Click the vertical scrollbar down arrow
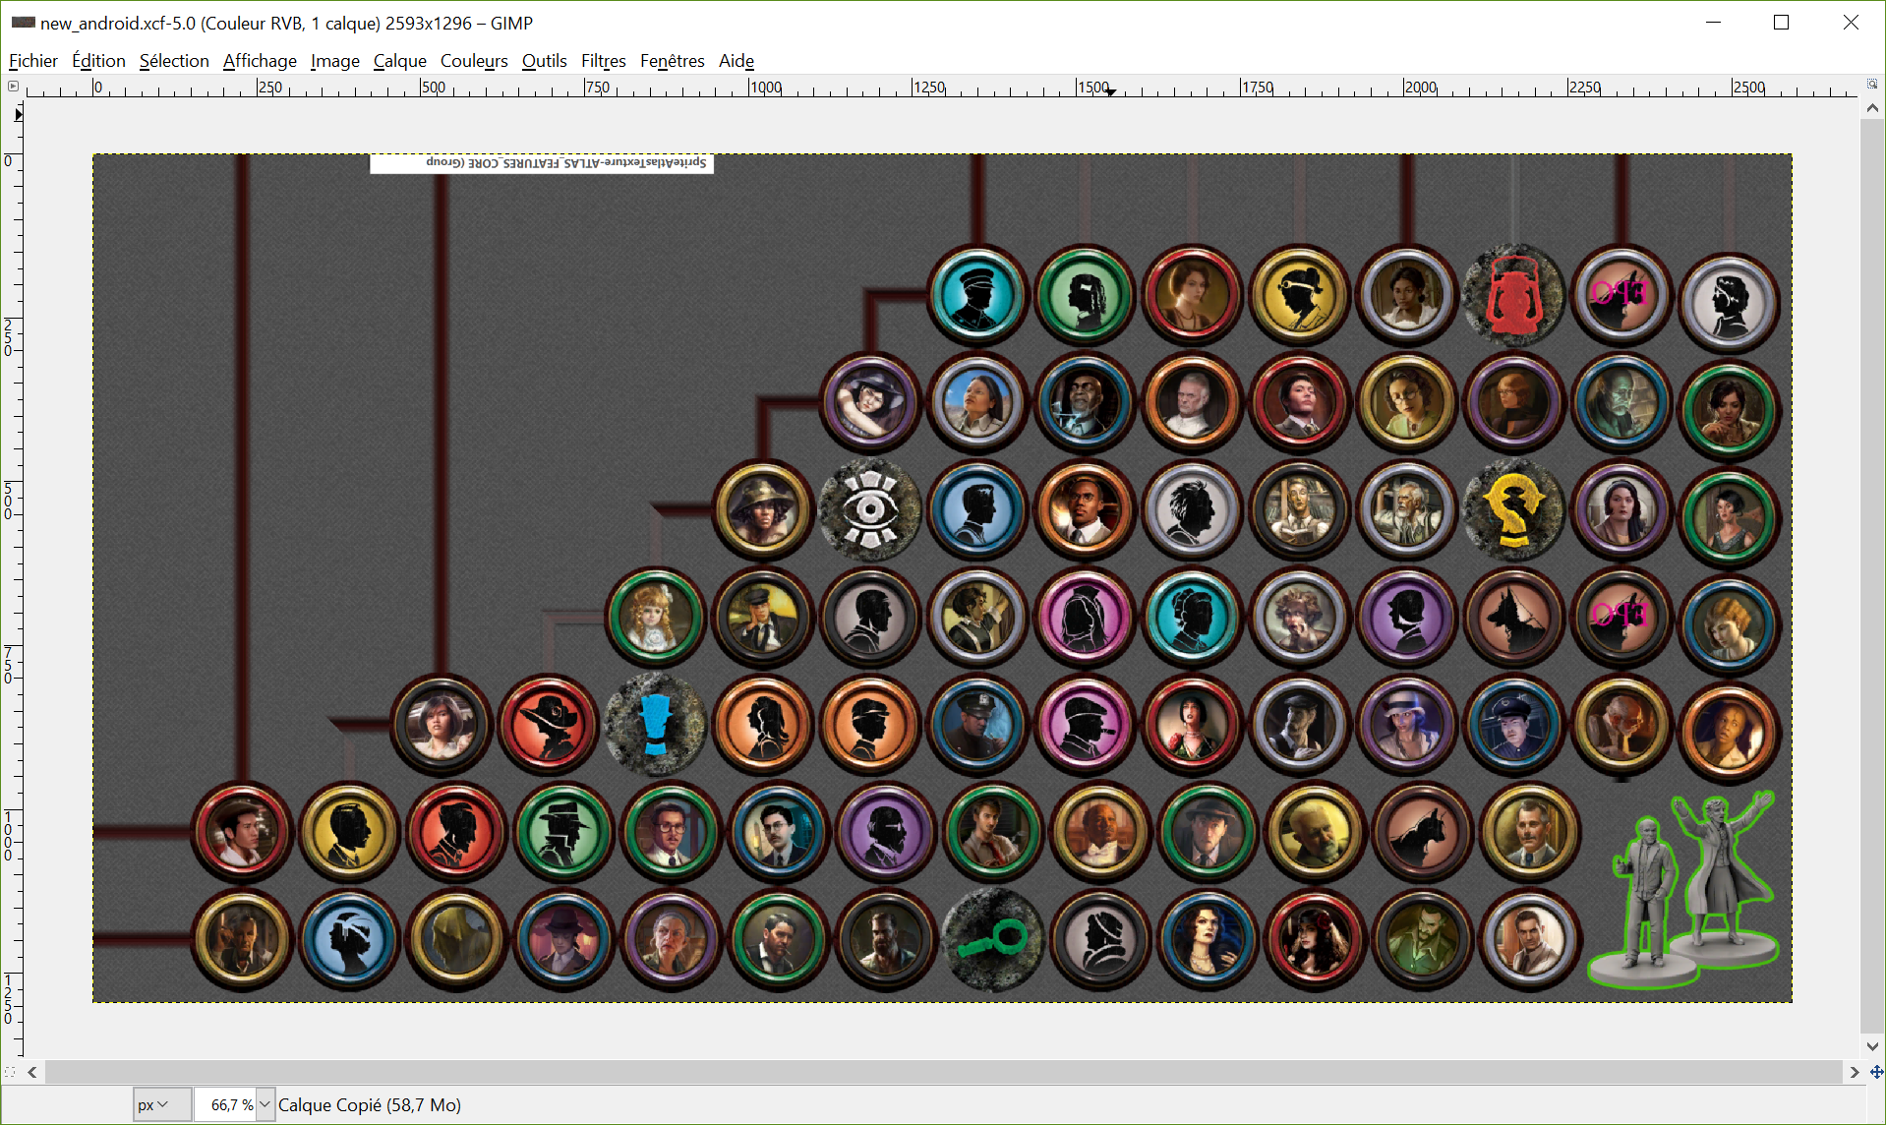 click(x=1872, y=1046)
